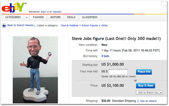
Task: Click the Buy It Now button
Action: [x=145, y=85]
